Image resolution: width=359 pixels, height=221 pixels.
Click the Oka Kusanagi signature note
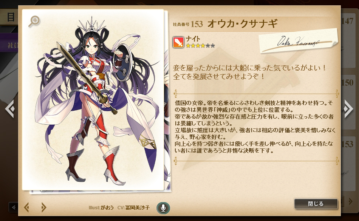(298, 41)
